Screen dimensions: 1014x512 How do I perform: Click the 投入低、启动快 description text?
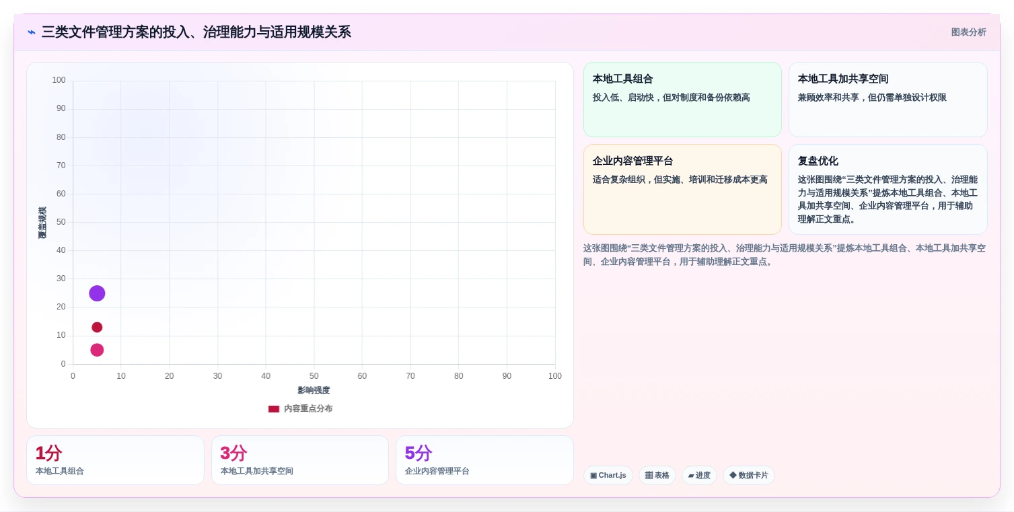click(672, 98)
